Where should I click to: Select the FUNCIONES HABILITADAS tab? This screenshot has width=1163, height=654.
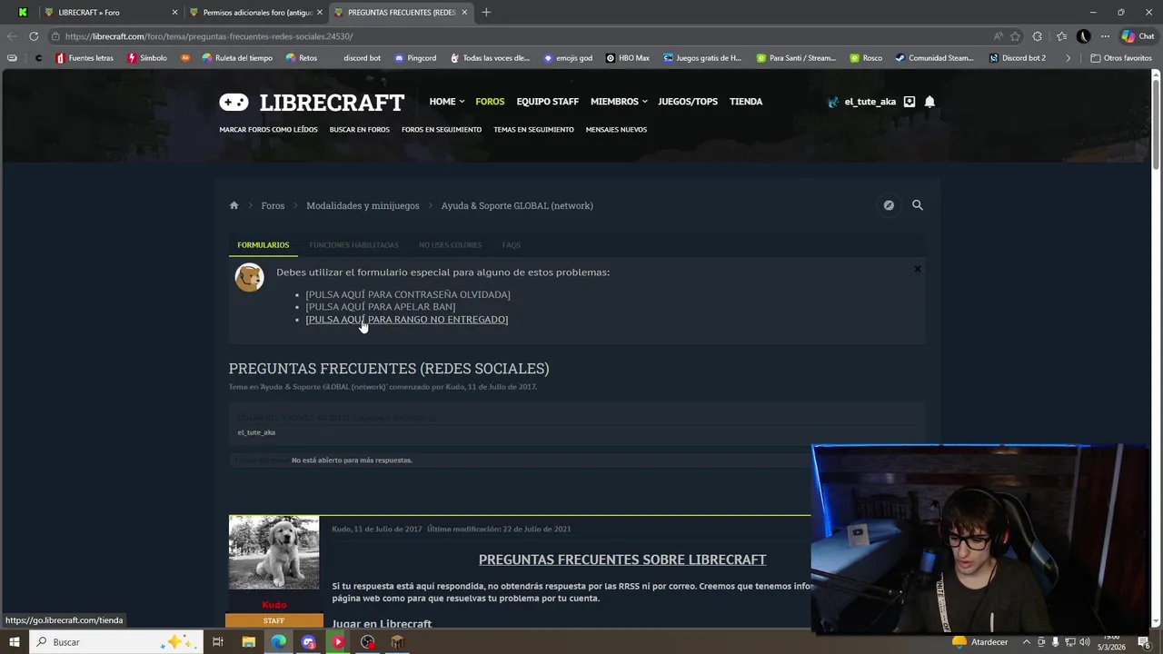click(x=353, y=245)
